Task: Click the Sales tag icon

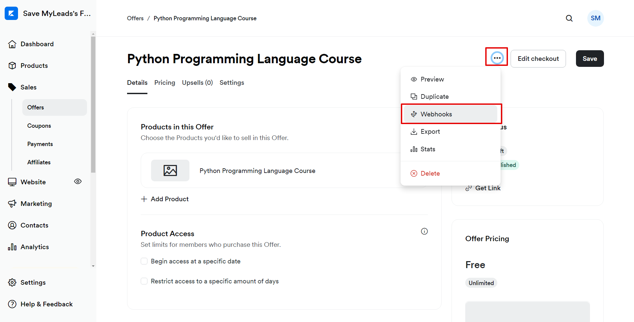Action: [x=12, y=87]
